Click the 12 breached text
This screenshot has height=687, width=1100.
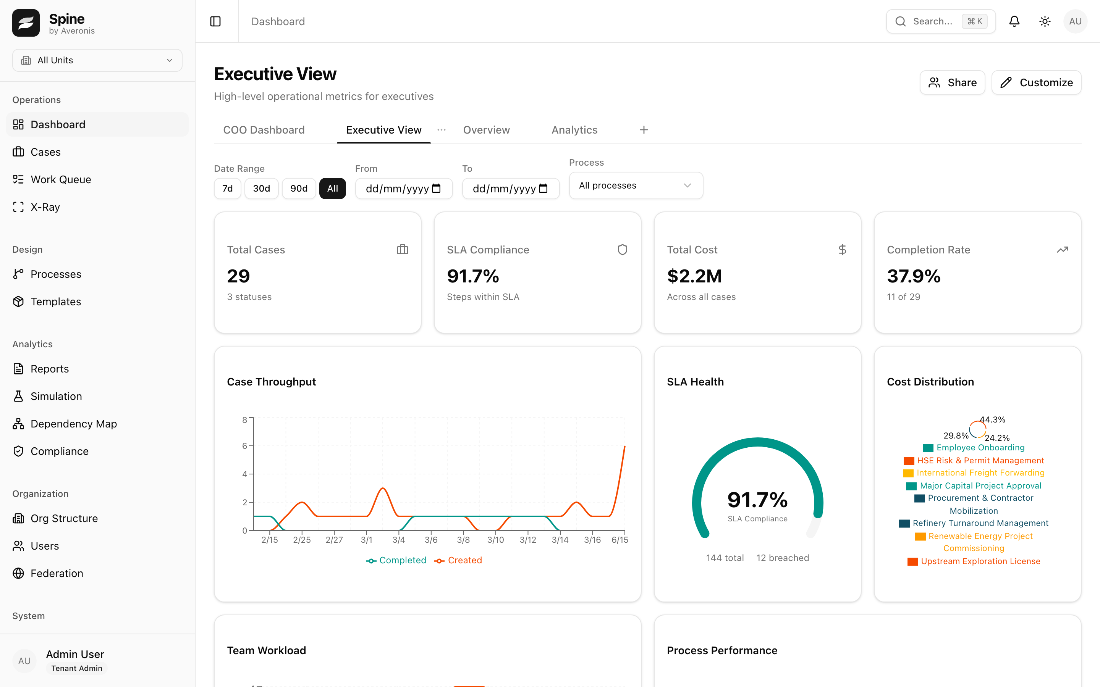pyautogui.click(x=782, y=558)
